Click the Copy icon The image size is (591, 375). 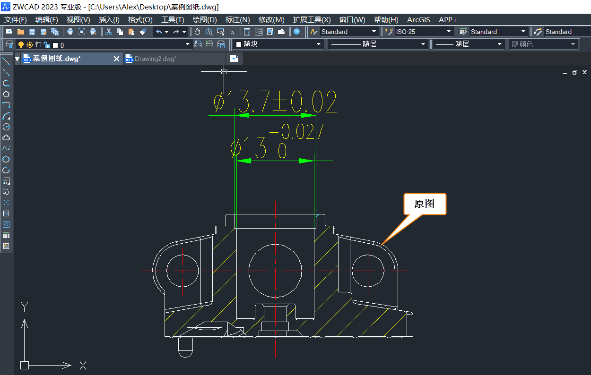(120, 32)
